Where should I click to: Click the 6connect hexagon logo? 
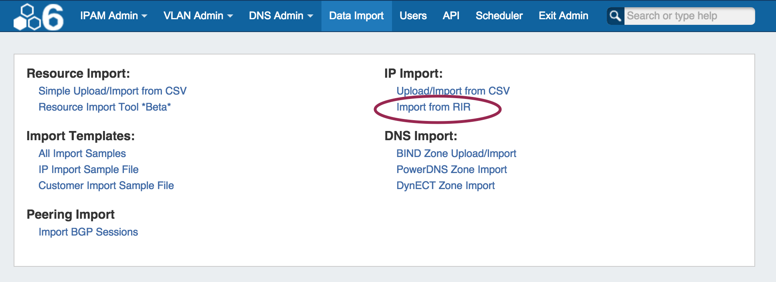38,17
